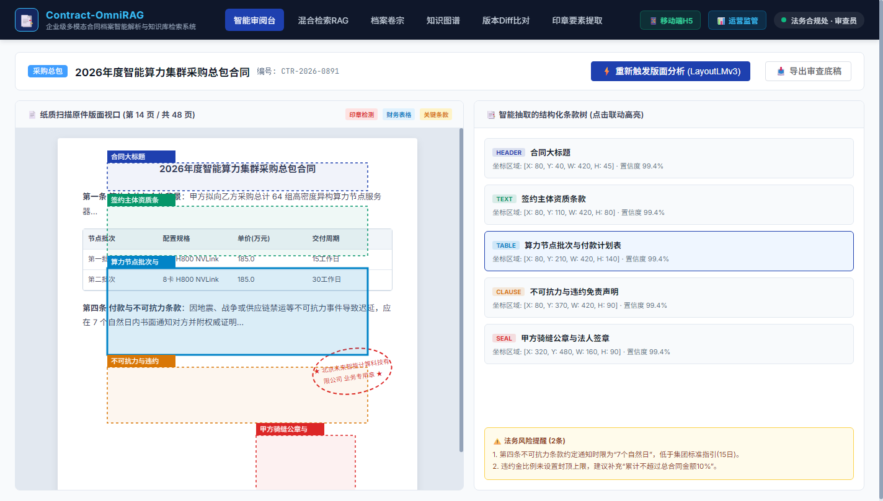Click the export icon on 导出审查底稿
Screen dimensions: 883x501
(781, 71)
